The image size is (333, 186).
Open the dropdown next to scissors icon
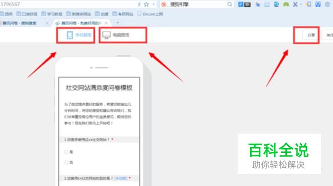coord(301,4)
